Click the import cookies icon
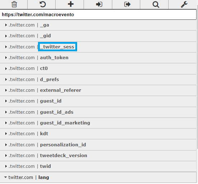198x184 pixels. (x=99, y=4)
